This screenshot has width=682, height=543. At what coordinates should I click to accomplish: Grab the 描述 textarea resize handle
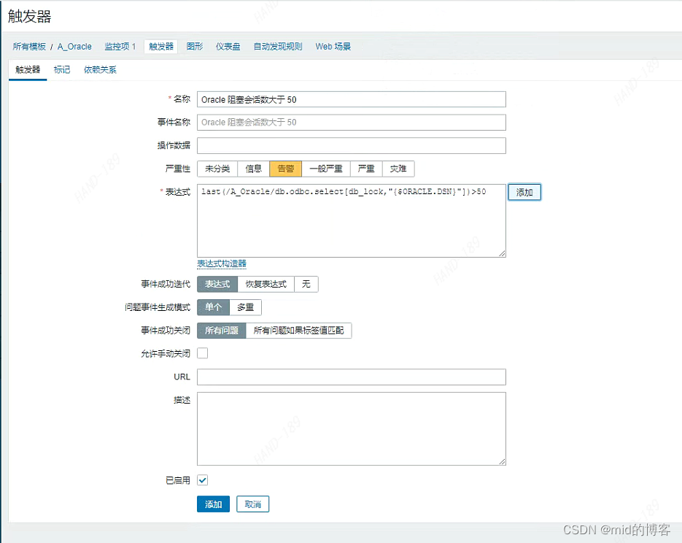click(503, 462)
